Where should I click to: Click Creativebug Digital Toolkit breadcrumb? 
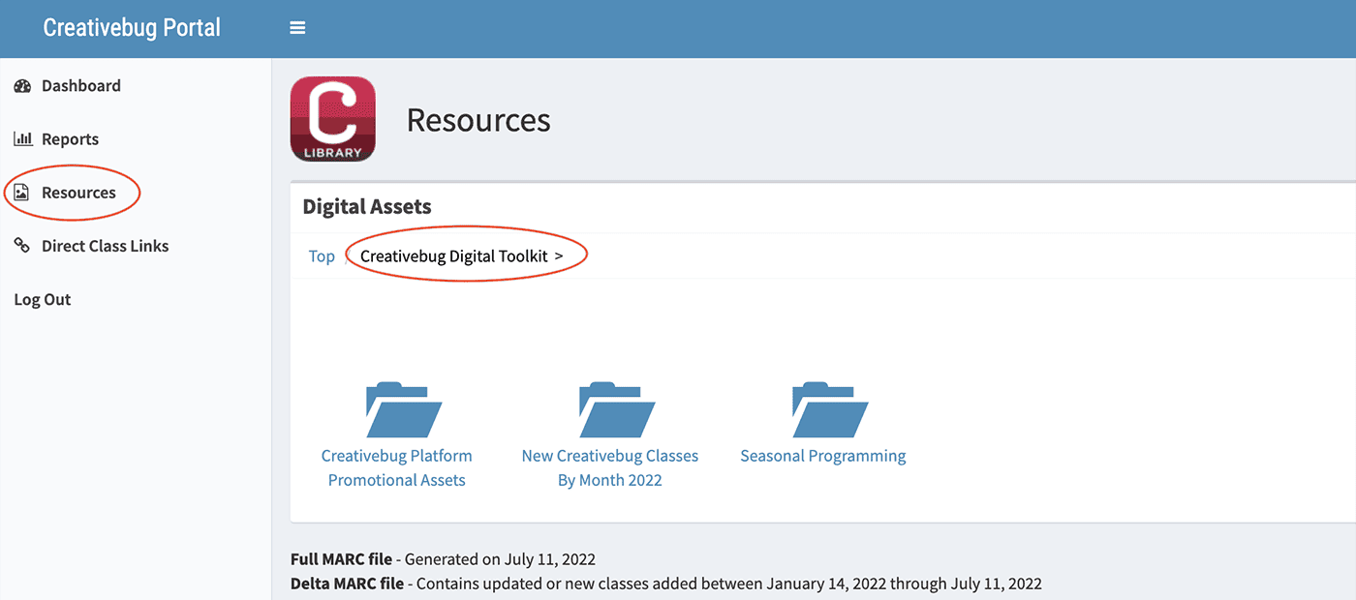pyautogui.click(x=453, y=256)
